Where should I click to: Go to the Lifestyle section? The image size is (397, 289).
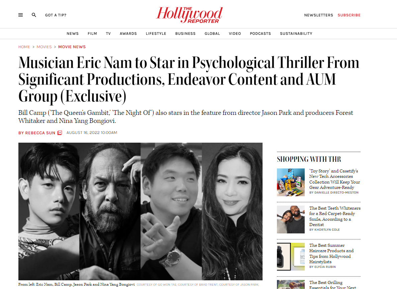[x=156, y=33]
